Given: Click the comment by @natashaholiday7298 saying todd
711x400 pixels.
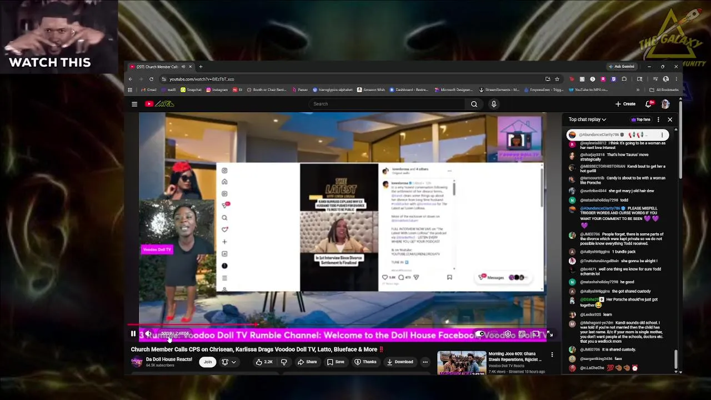Looking at the screenshot, I should (604, 200).
